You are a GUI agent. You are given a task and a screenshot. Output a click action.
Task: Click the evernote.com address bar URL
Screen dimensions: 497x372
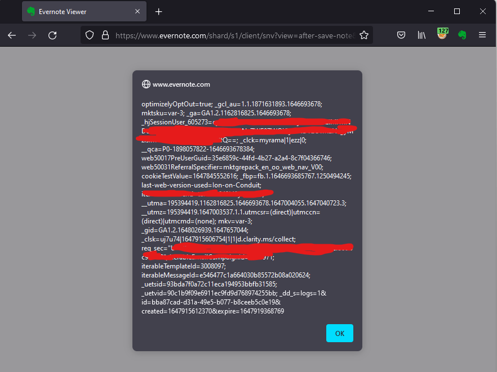pos(235,35)
